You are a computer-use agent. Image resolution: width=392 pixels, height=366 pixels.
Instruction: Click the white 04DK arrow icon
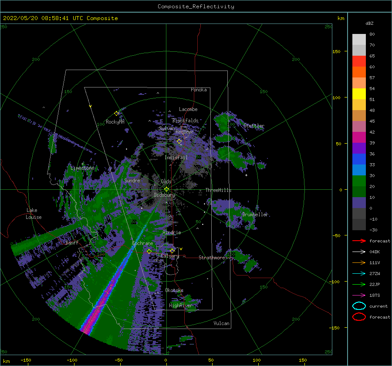[359, 252]
